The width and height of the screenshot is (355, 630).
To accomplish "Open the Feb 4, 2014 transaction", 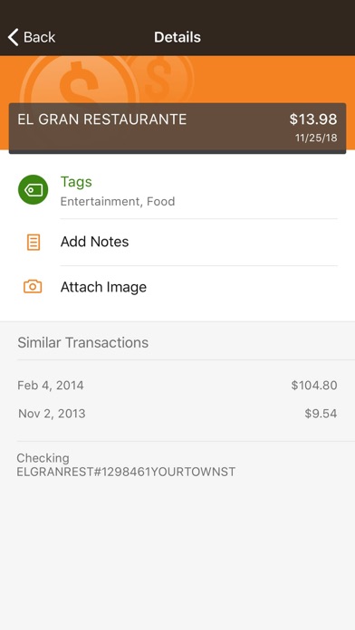I will point(177,386).
